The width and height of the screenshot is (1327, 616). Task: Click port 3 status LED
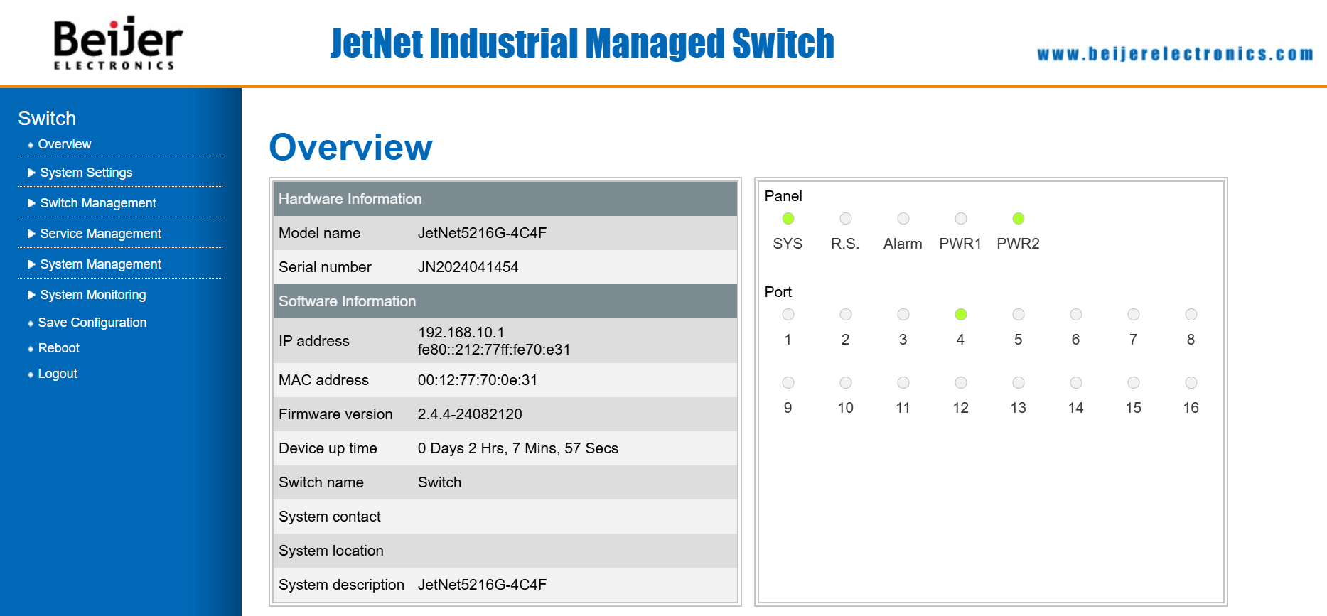[x=903, y=315]
